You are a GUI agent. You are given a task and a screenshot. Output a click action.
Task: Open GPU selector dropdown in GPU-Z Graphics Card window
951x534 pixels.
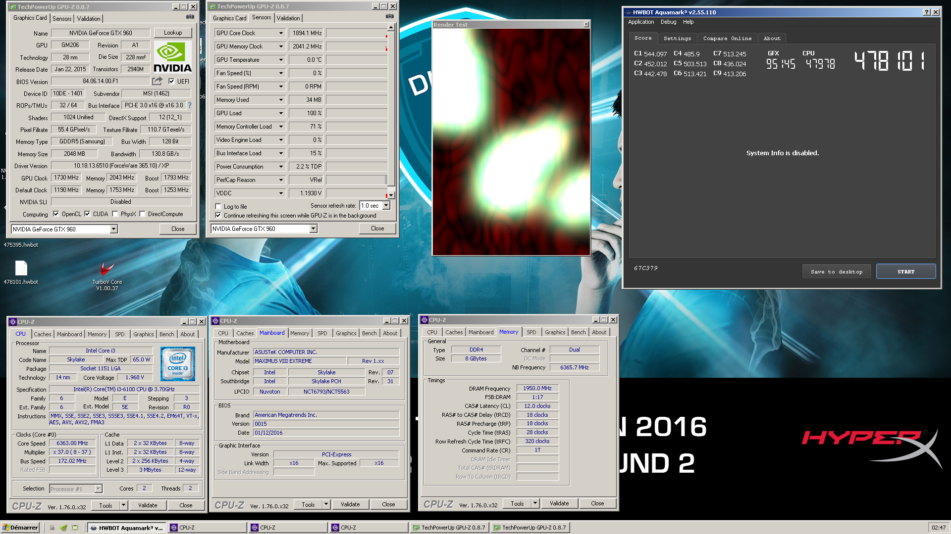pos(113,229)
